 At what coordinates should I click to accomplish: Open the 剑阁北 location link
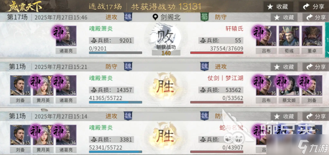tap(170, 18)
